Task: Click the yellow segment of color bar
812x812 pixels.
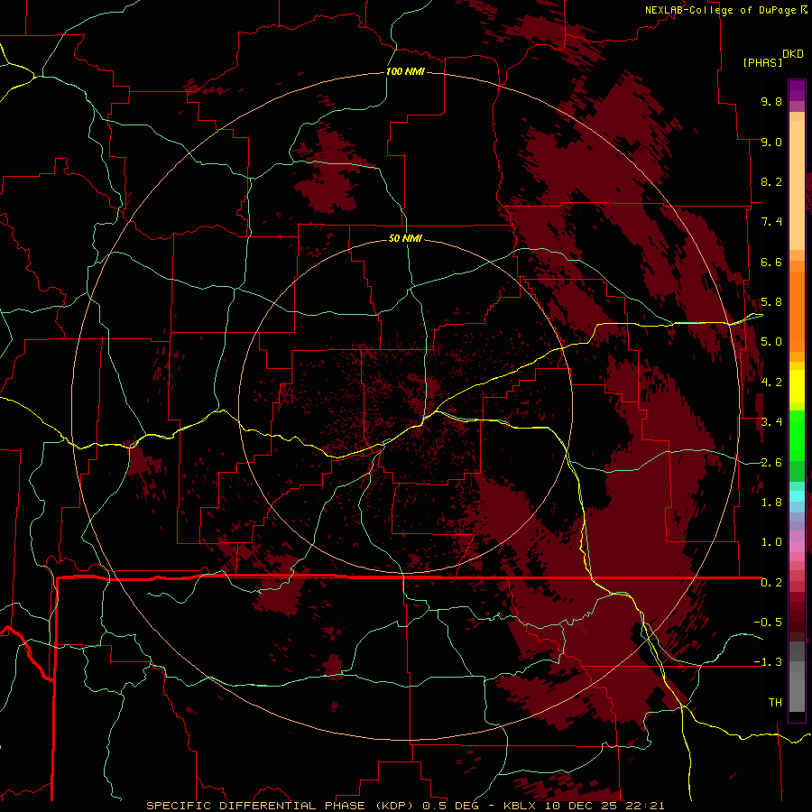Action: coord(797,386)
